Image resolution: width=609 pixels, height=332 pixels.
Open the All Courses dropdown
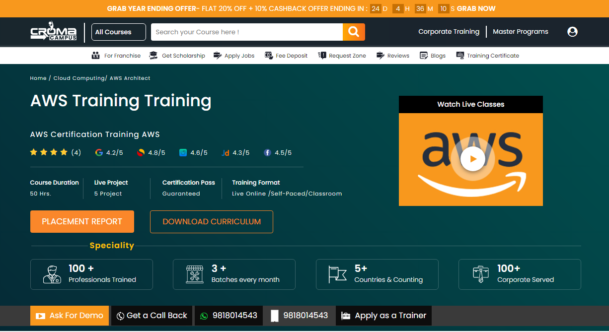click(119, 32)
